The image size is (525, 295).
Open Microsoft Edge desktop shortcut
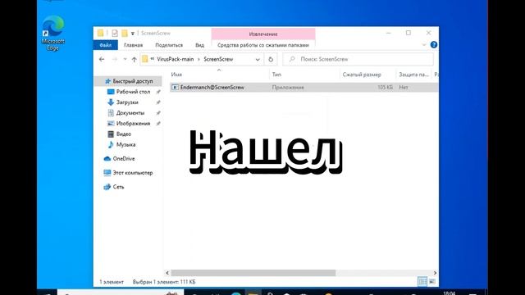52,34
